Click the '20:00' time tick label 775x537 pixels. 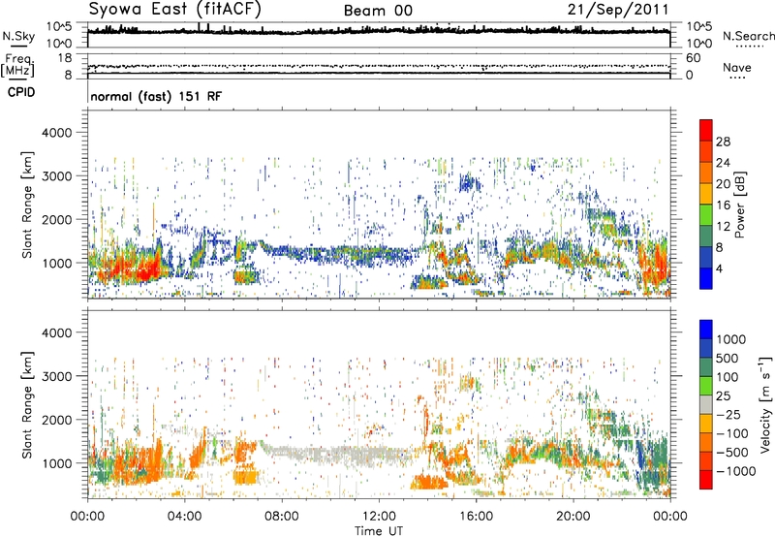(x=573, y=517)
